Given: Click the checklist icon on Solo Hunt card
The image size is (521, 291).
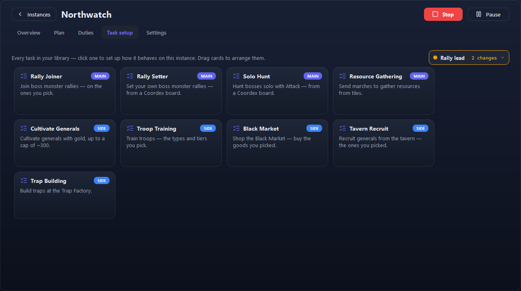Looking at the screenshot, I should (x=236, y=76).
